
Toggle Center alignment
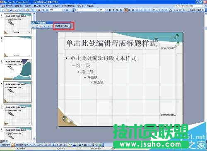(x=129, y=10)
